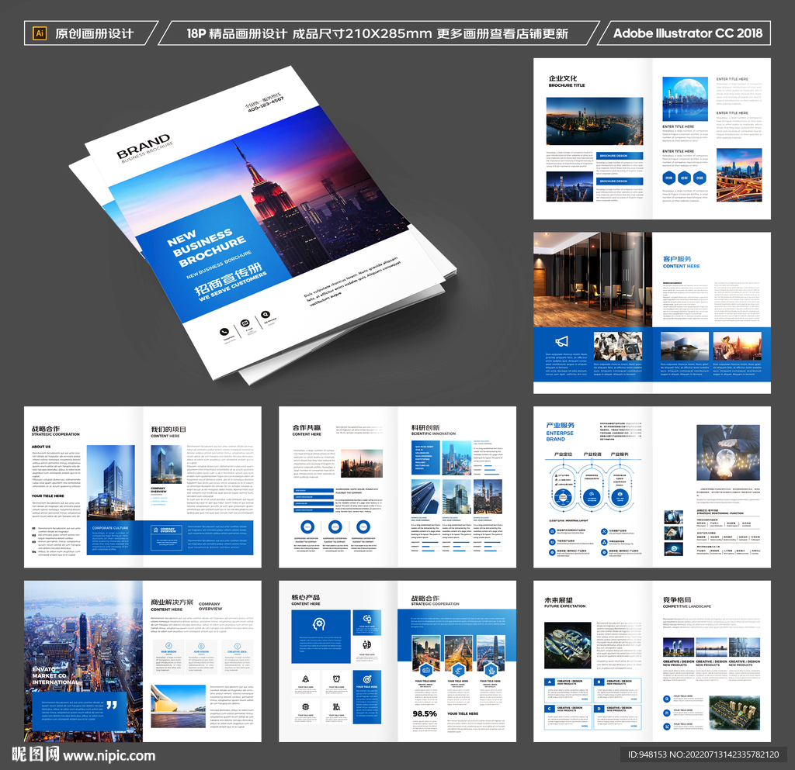Click the 产业服务 heading
795x770 pixels.
click(561, 425)
